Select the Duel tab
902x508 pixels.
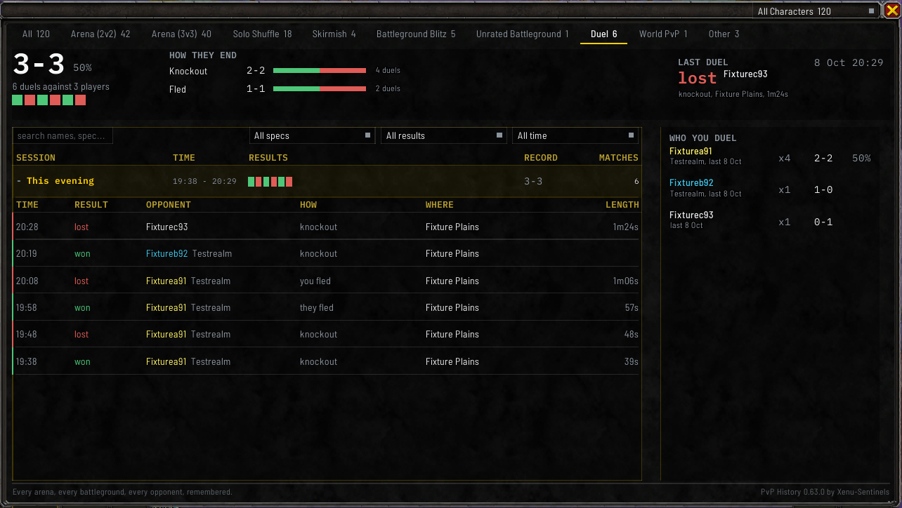pos(604,34)
